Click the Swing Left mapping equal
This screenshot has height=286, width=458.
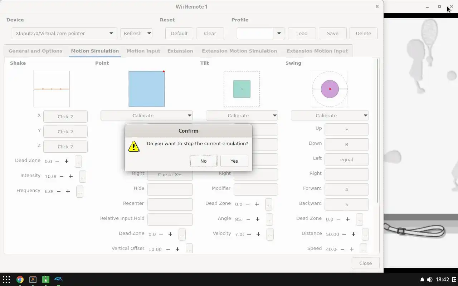(x=347, y=159)
